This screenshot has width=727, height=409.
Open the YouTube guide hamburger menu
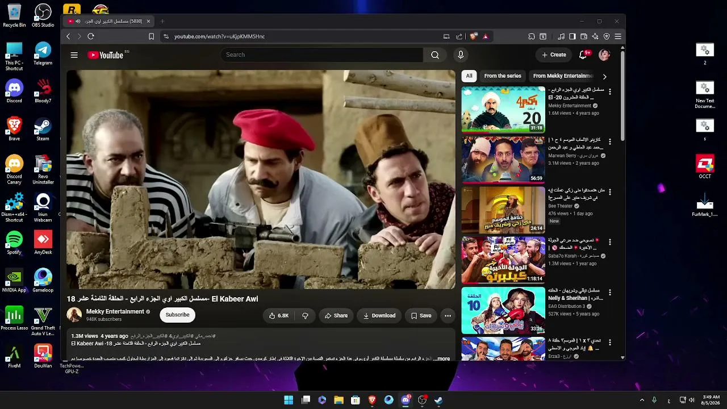click(74, 55)
